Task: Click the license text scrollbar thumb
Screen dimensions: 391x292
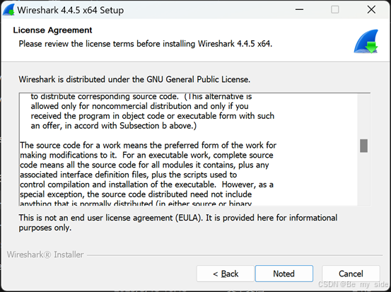Action: [364, 146]
